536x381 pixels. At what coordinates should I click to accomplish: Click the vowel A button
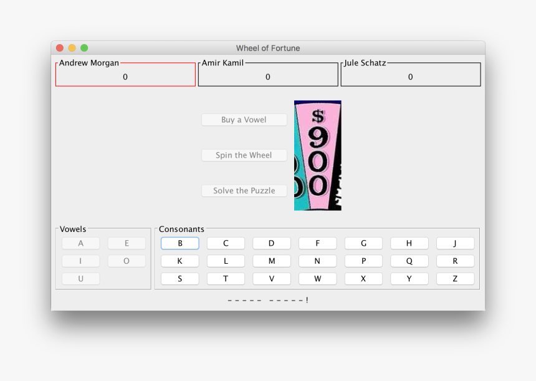[x=80, y=243]
